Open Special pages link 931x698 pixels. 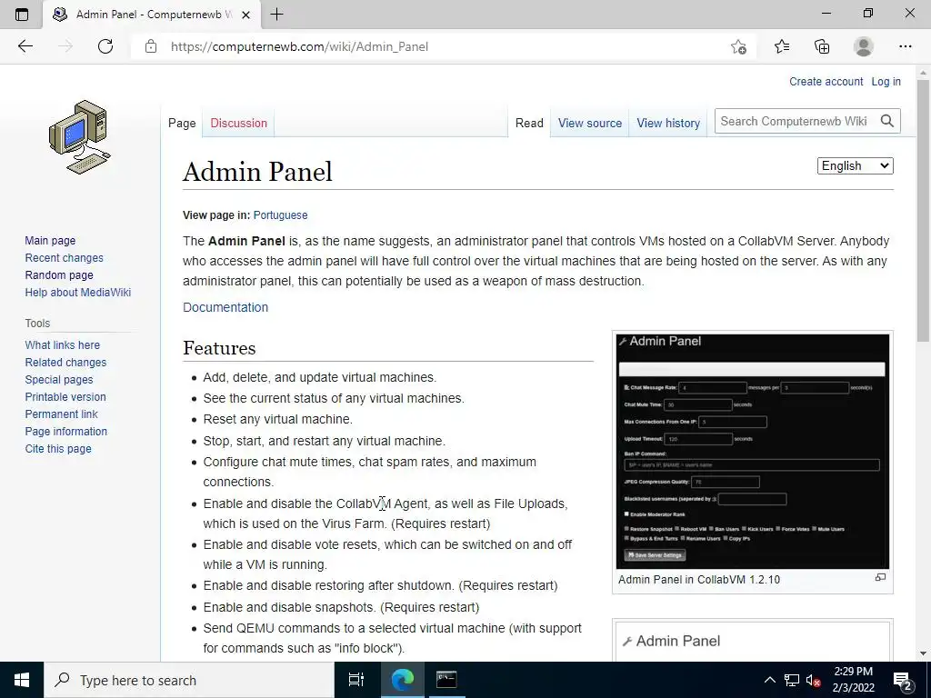(x=59, y=379)
